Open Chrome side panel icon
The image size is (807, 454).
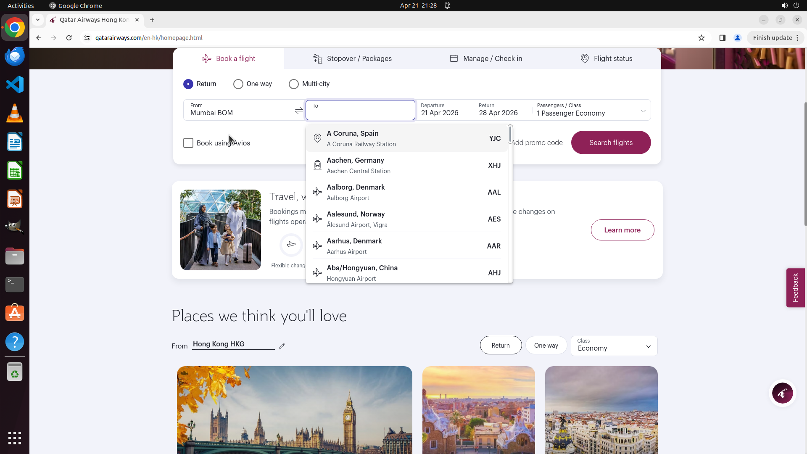722,38
